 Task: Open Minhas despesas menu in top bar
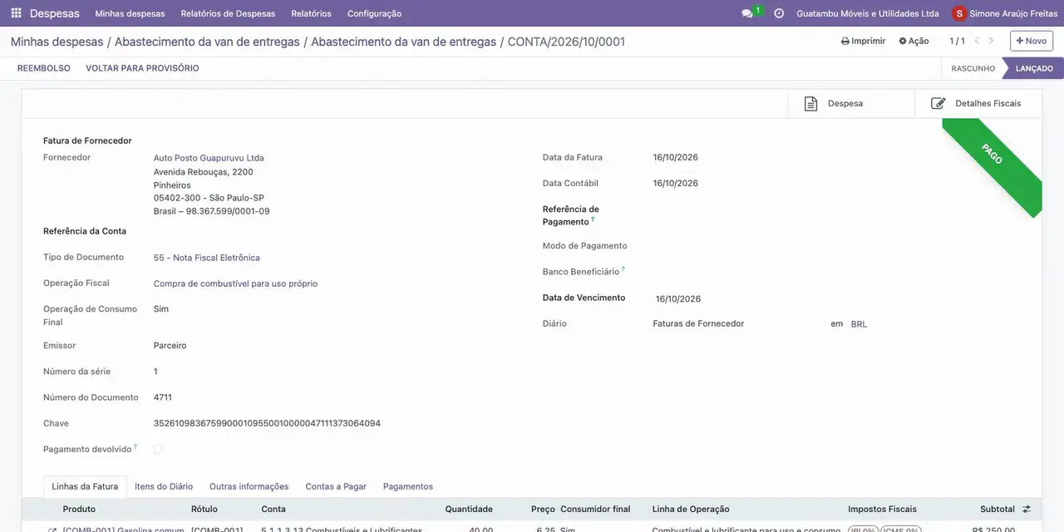tap(130, 13)
